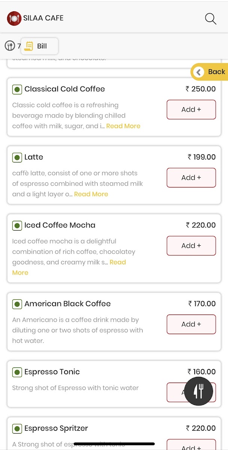Screen dimensions: 228x450
Task: Open the Espresso Spritzer item title
Action: coord(56,428)
